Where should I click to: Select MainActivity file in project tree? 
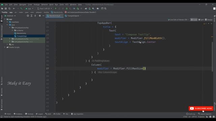point(21,33)
